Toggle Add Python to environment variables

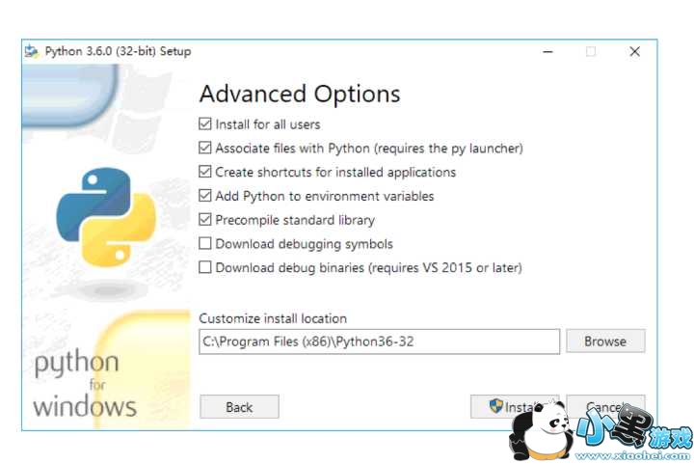tap(205, 196)
